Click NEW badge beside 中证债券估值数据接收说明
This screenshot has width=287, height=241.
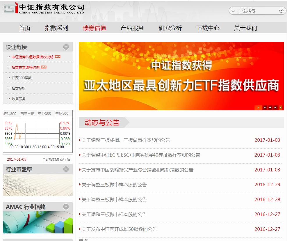(58, 57)
